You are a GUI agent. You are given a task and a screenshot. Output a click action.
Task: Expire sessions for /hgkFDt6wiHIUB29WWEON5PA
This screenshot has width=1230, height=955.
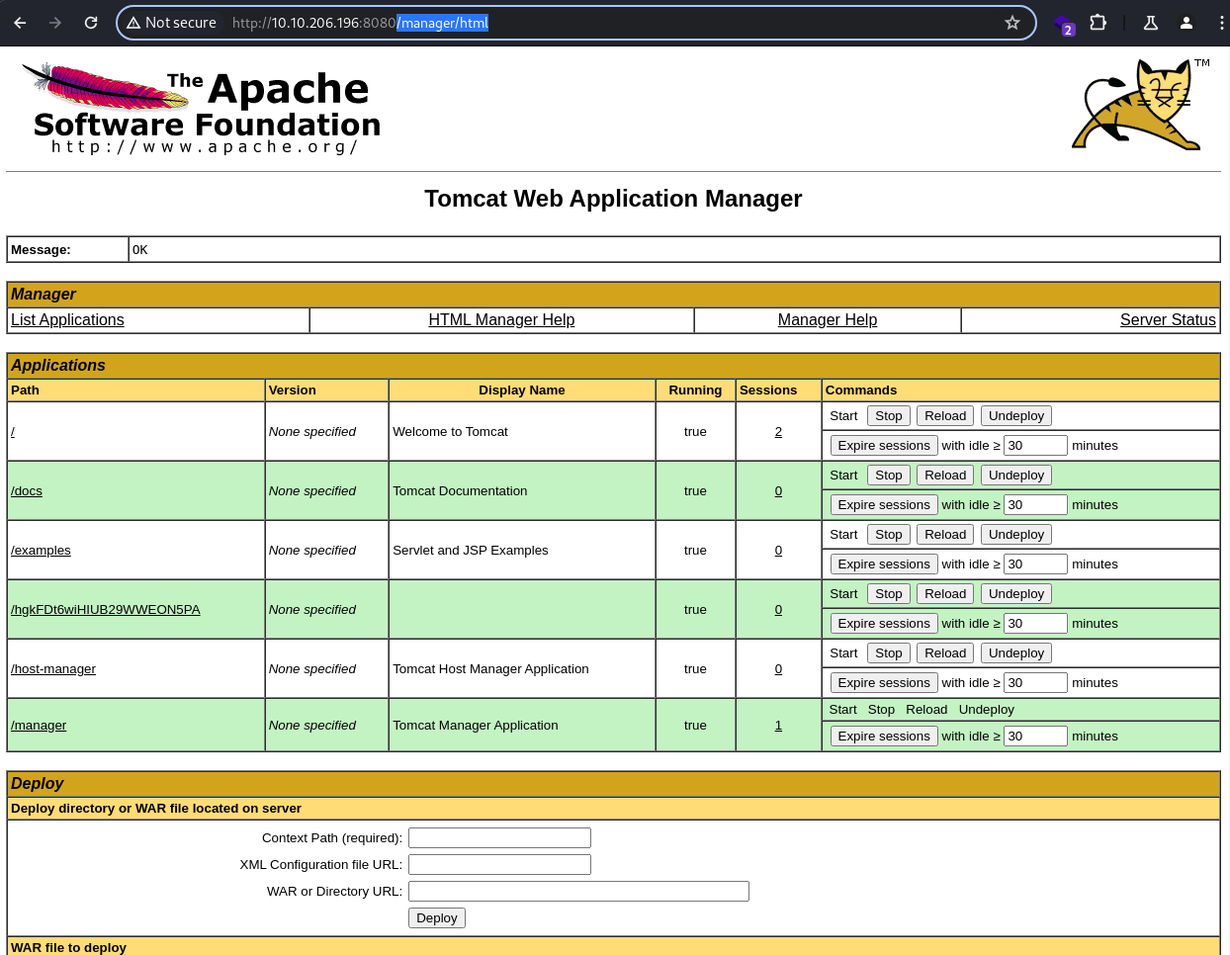[x=884, y=624]
